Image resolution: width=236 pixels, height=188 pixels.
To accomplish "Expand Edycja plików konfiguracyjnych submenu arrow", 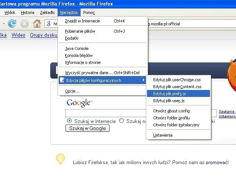I will (x=143, y=80).
